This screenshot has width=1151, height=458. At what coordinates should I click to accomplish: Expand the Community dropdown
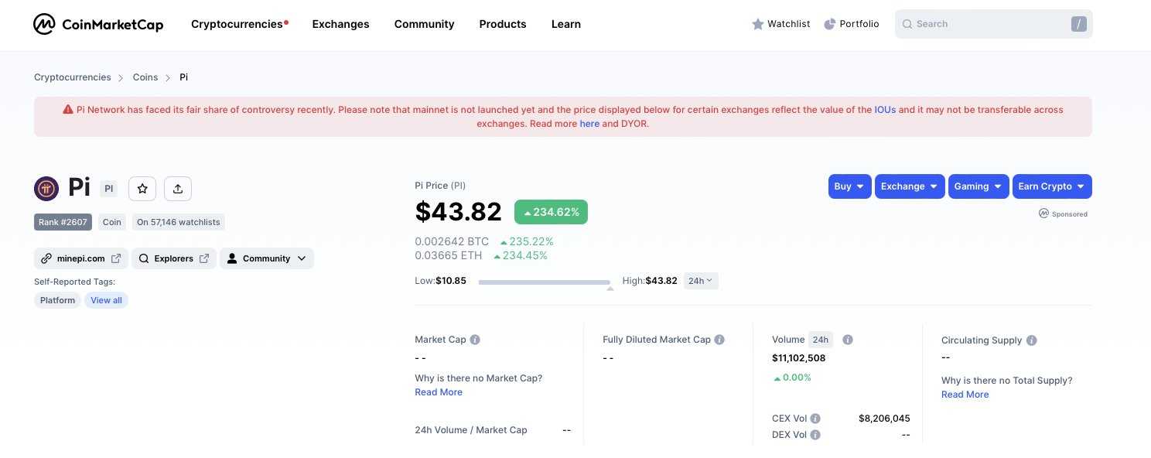(x=267, y=258)
